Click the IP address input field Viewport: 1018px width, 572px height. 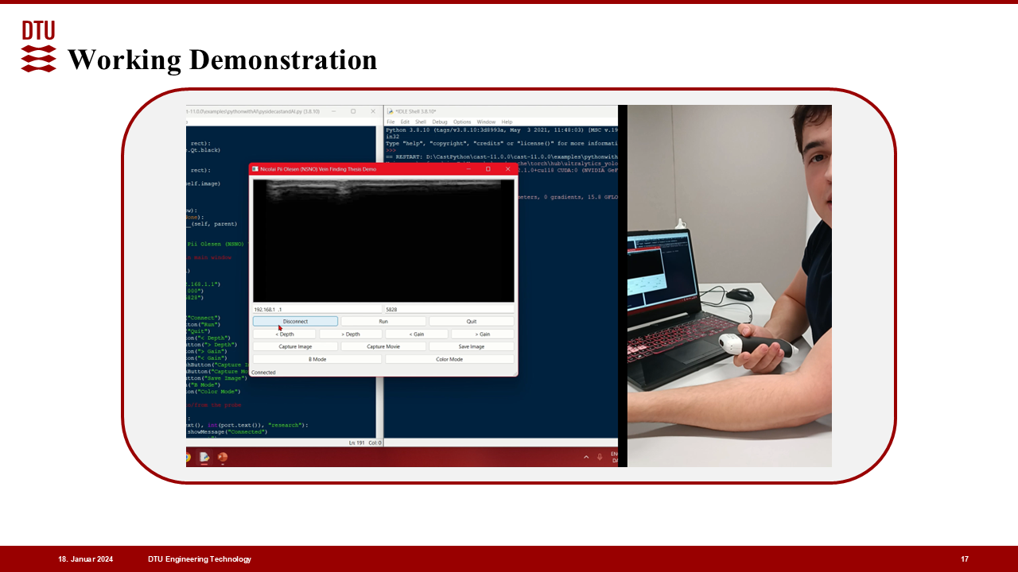coord(317,309)
